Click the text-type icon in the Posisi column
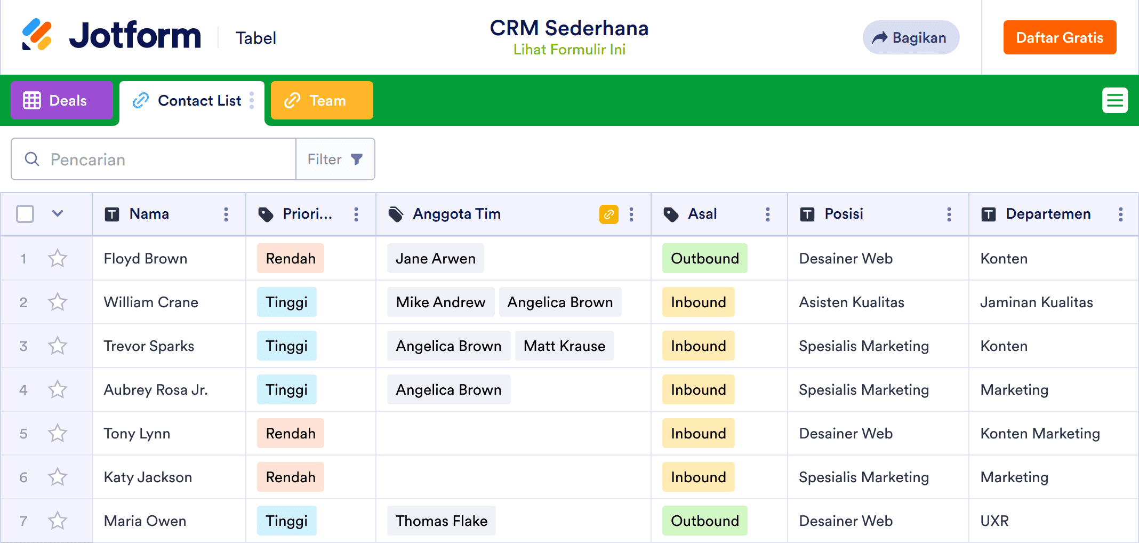Screen dimensions: 1139x543 (807, 214)
